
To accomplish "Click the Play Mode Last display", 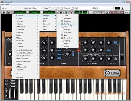I will point(85,12).
